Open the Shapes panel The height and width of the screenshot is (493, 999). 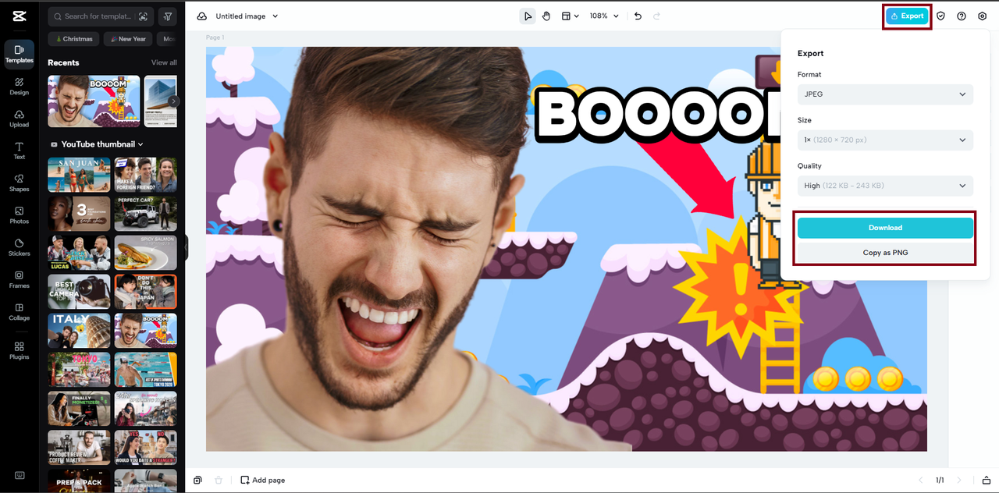pyautogui.click(x=20, y=183)
